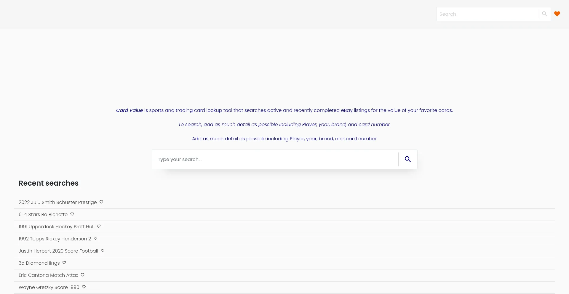This screenshot has height=294, width=569.
Task: Click into the header Search field
Action: [x=487, y=14]
